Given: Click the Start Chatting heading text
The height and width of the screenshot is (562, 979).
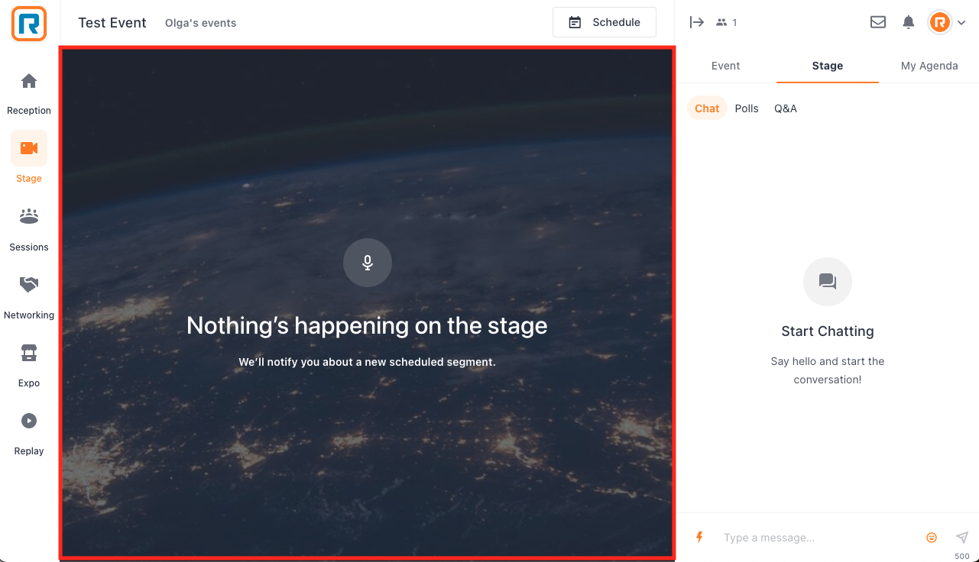Looking at the screenshot, I should tap(828, 331).
